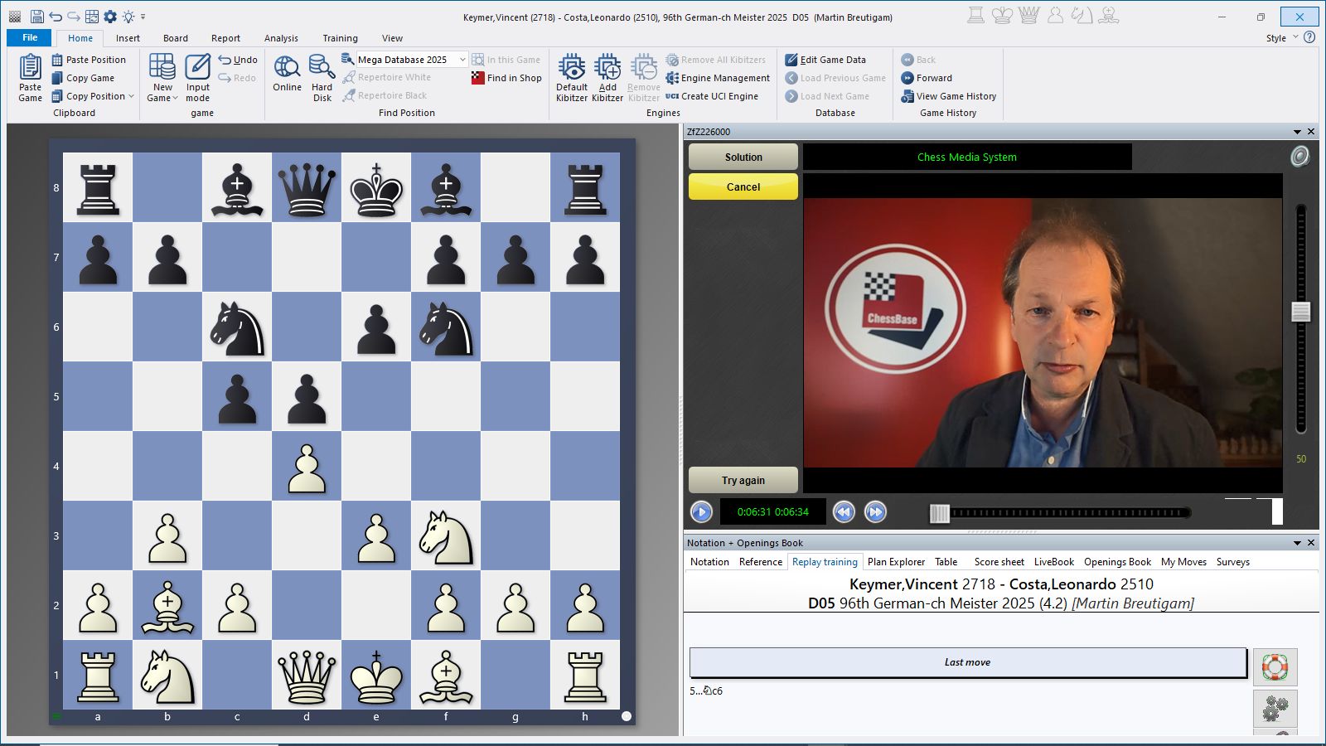Switch to the Openings Book tab
The image size is (1326, 746).
[x=1117, y=562]
